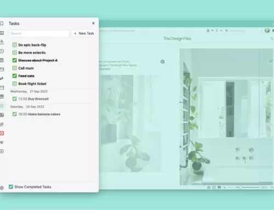Open the Bookmarks panel in the sidebar
Image resolution: width=274 pixels, height=210 pixels.
tap(2, 24)
